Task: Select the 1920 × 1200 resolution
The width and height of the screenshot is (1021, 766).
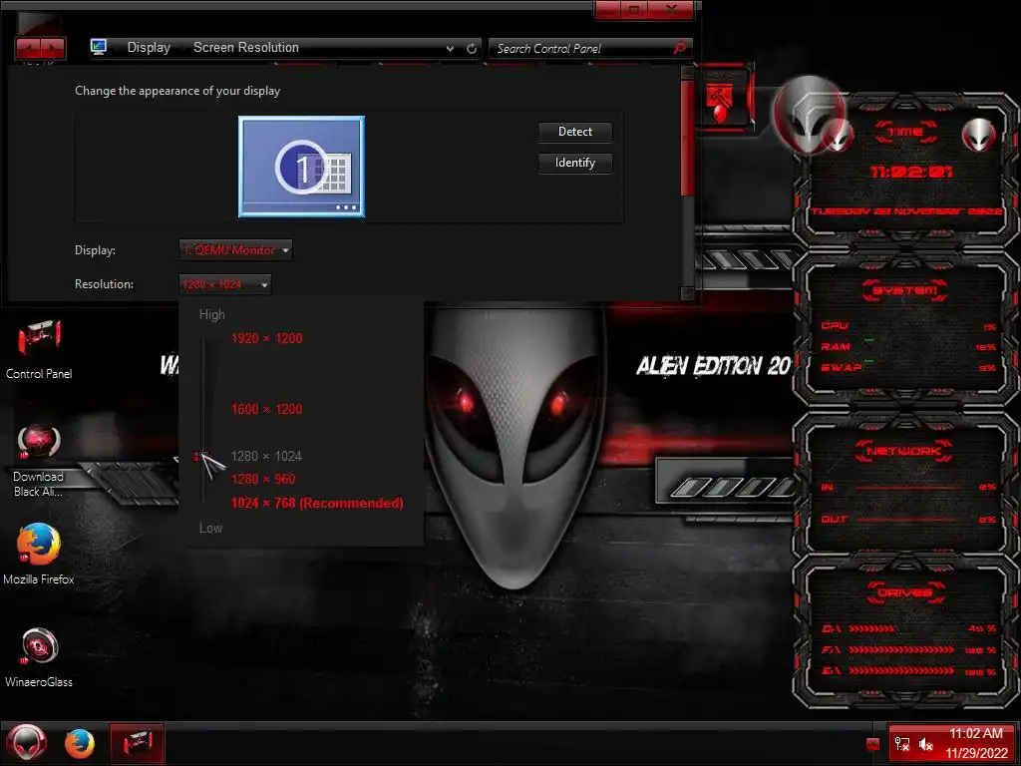Action: pos(267,339)
